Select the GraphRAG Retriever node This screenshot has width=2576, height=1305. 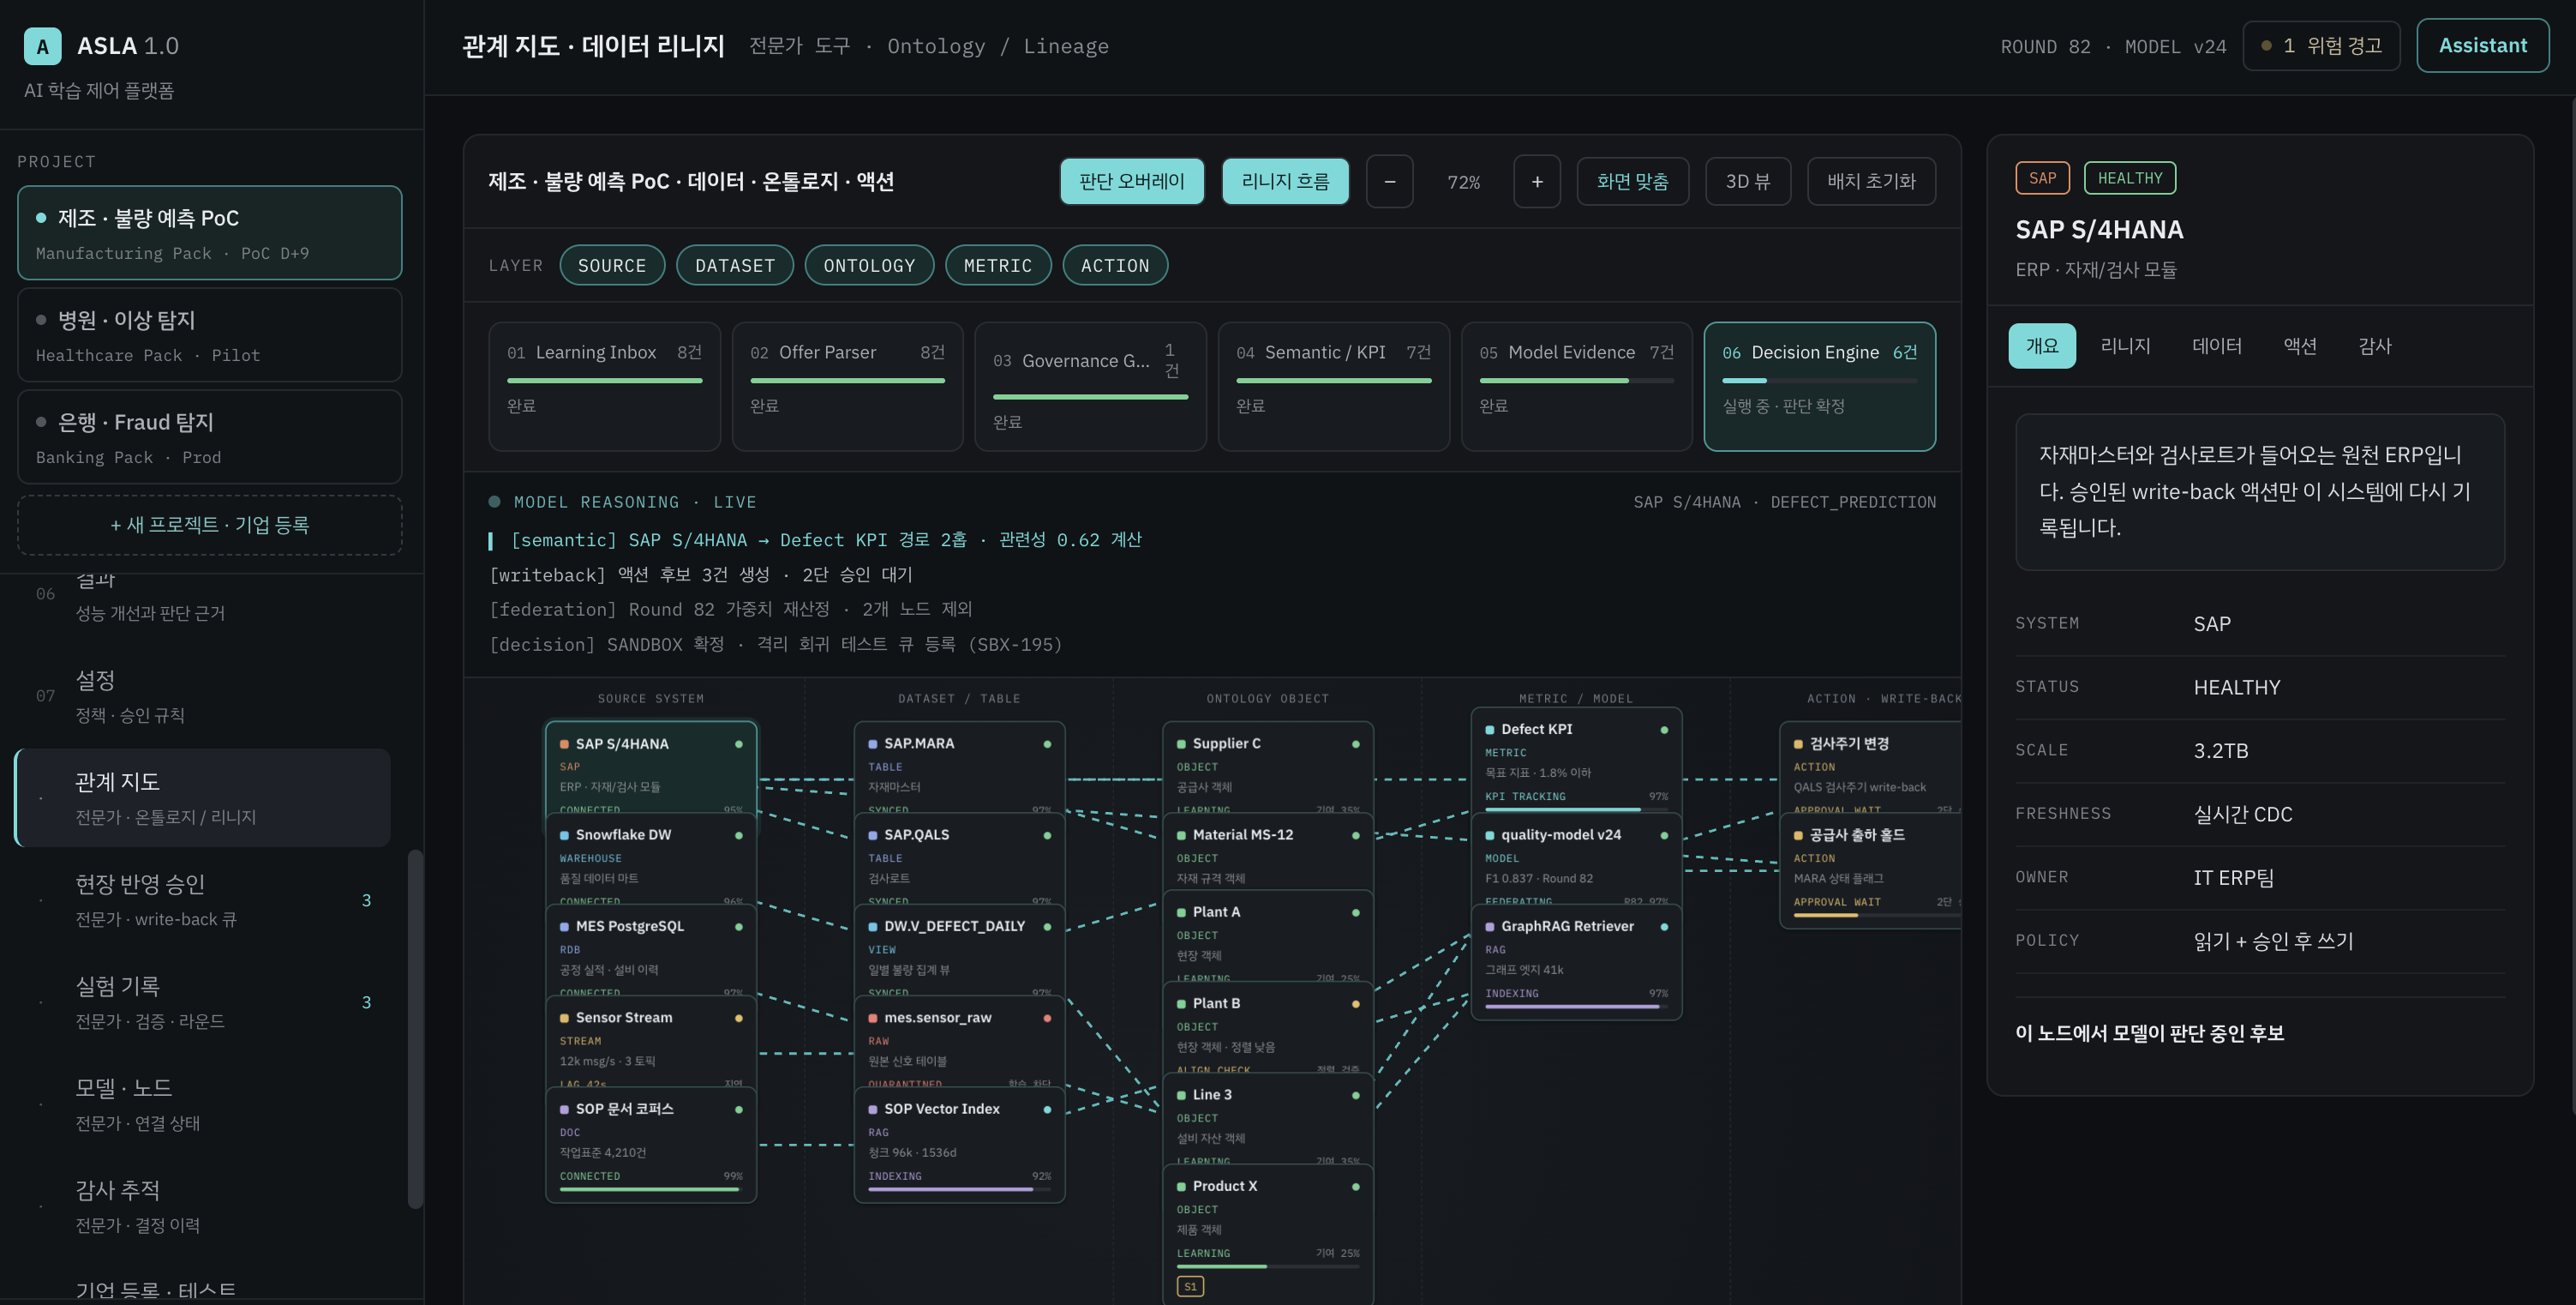pos(1576,963)
